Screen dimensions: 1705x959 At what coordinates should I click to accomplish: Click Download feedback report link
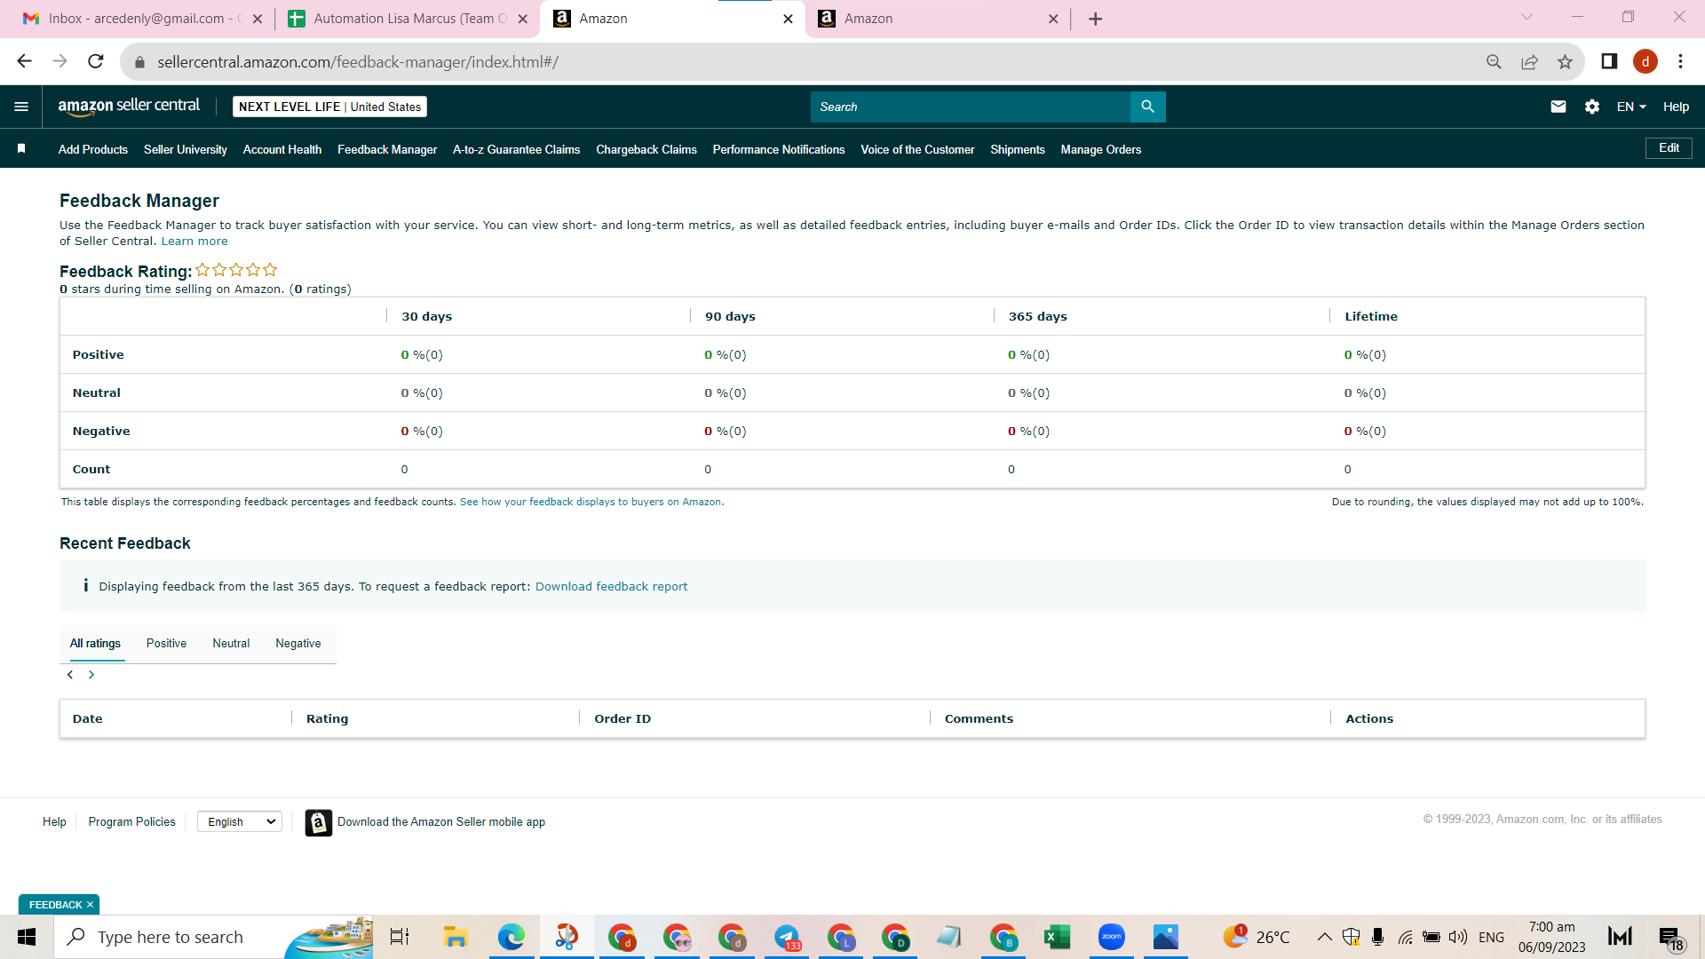(x=611, y=587)
